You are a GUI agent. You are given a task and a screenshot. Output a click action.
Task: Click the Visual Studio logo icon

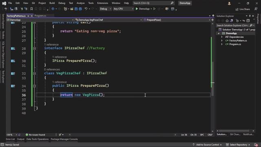pos(4,3)
